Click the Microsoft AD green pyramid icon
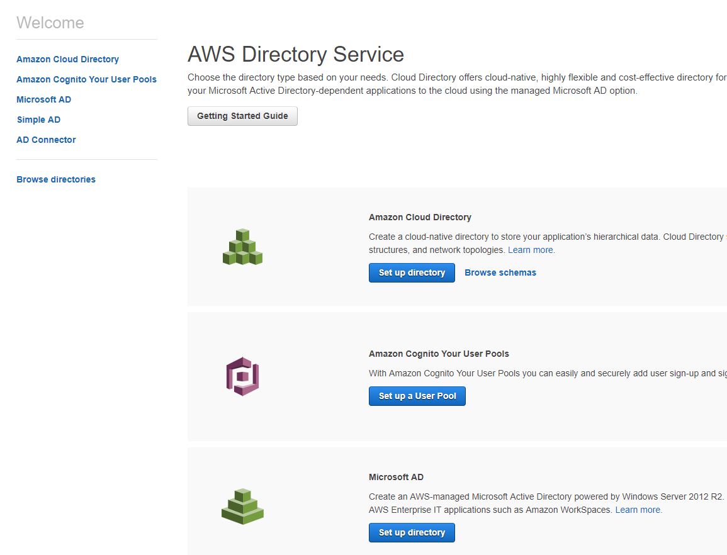 pos(242,506)
